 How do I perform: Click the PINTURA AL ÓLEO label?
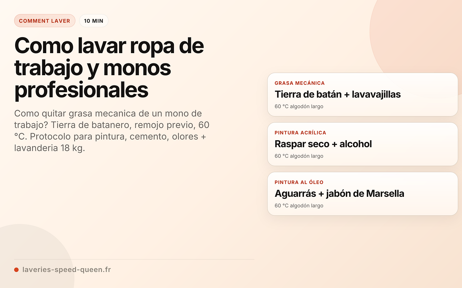pyautogui.click(x=299, y=182)
